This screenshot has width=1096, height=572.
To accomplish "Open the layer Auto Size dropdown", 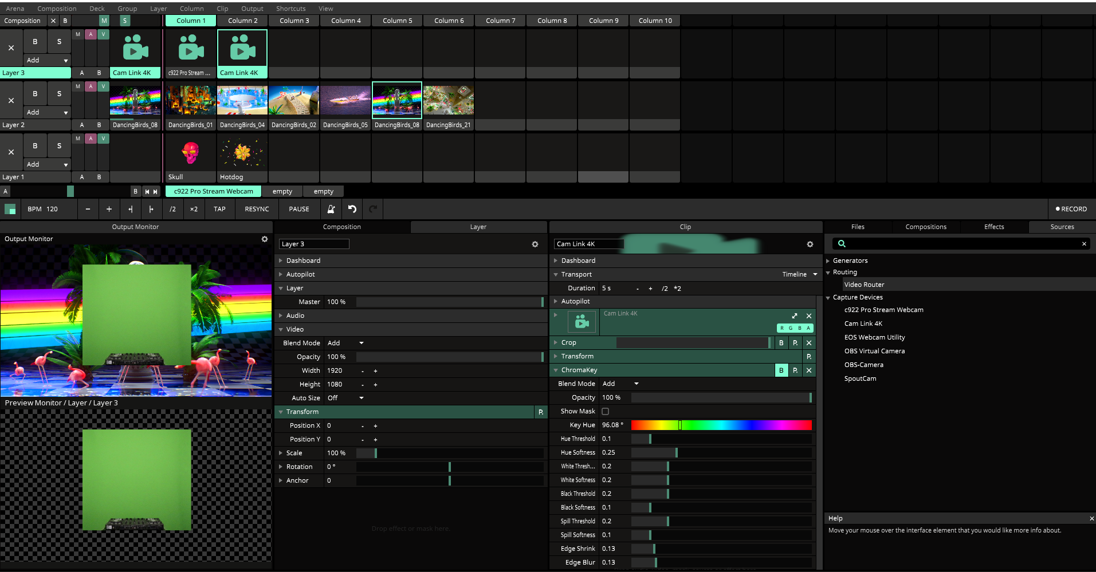I will (x=361, y=398).
